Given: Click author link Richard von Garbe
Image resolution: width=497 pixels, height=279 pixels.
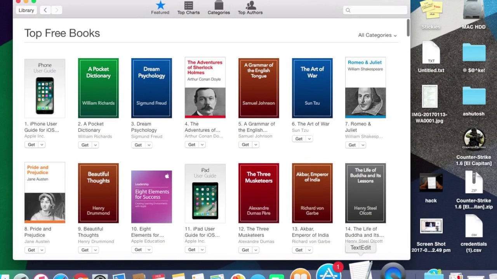Looking at the screenshot, I should coord(311,241).
